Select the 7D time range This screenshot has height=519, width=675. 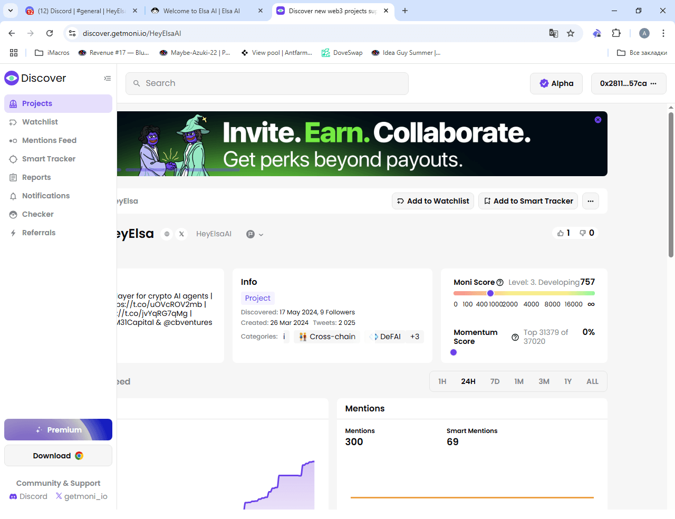pos(495,381)
